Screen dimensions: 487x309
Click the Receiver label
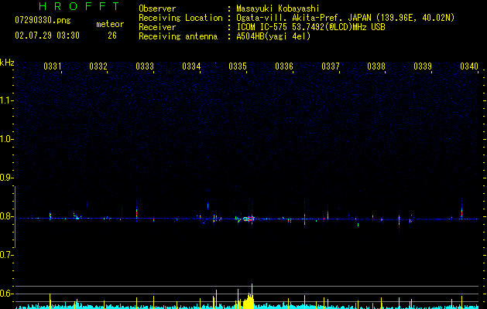tap(157, 27)
